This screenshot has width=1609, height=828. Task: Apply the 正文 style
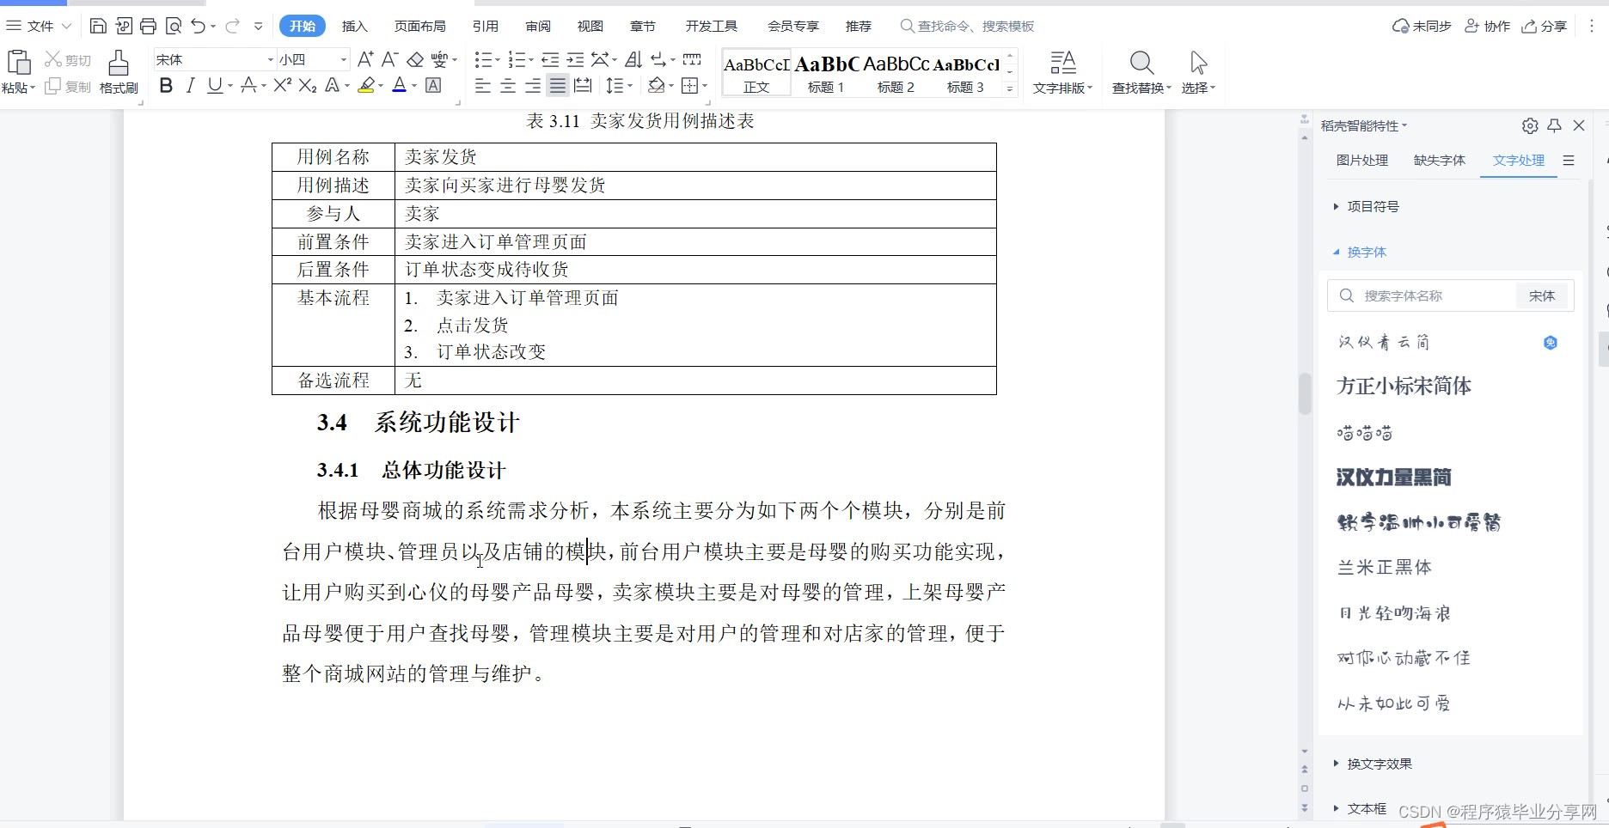(756, 73)
